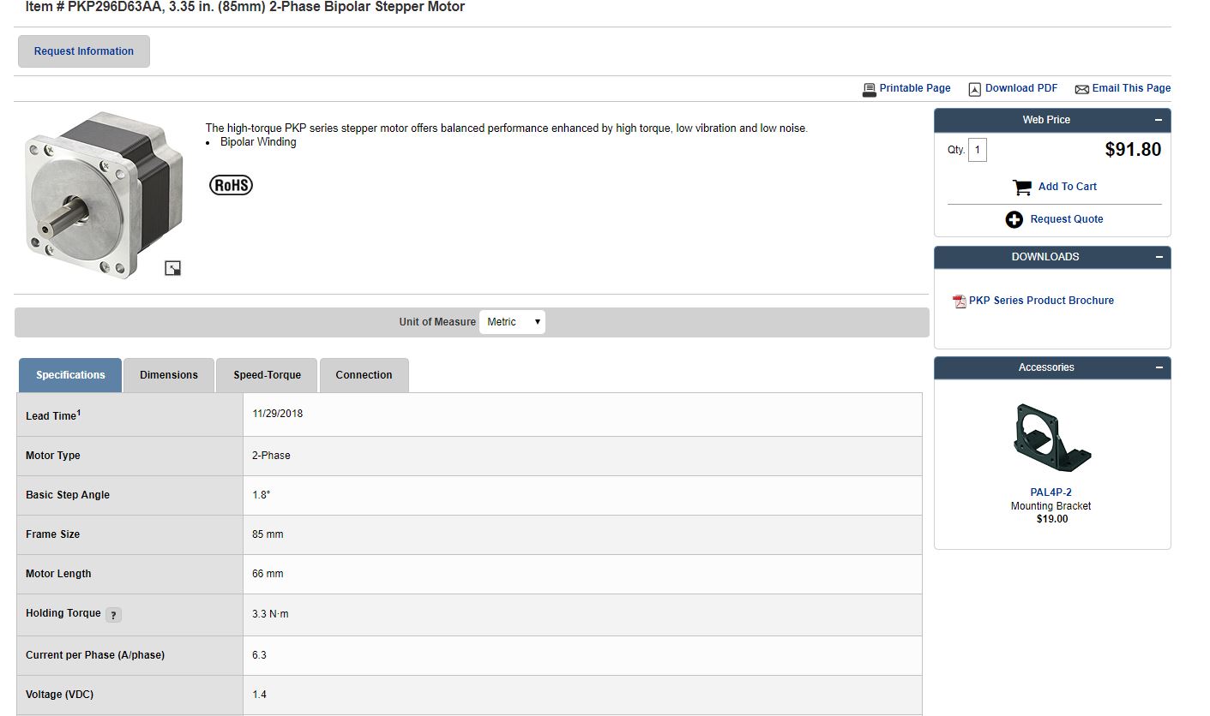
Task: Click the Current per Phase value 6.3
Action: click(x=259, y=655)
